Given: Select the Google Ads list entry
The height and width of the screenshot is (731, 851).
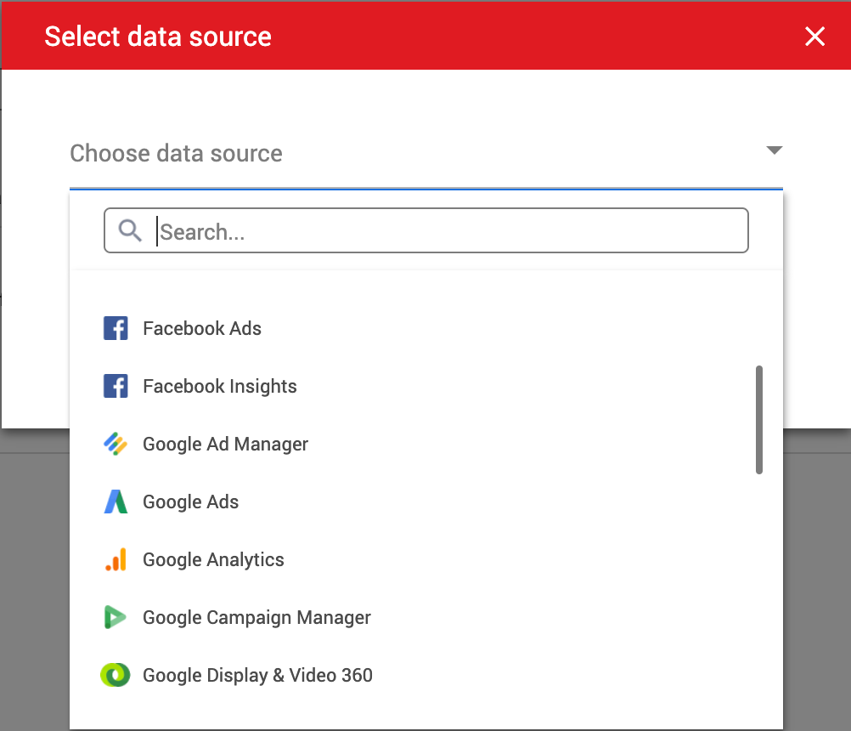Looking at the screenshot, I should (x=190, y=502).
